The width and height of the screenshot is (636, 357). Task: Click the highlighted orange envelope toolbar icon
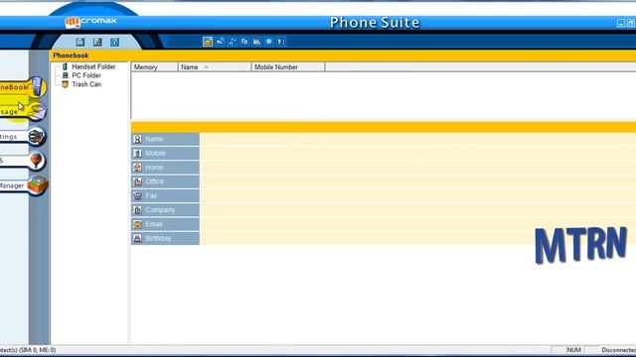[208, 42]
